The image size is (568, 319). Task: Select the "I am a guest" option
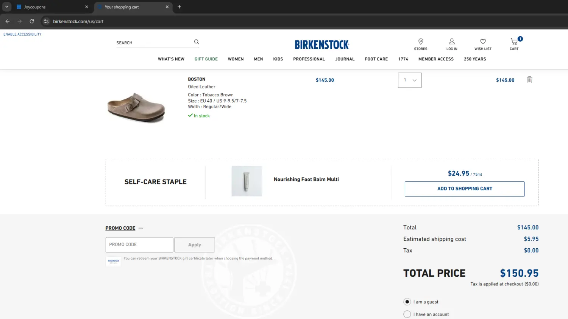pyautogui.click(x=407, y=302)
